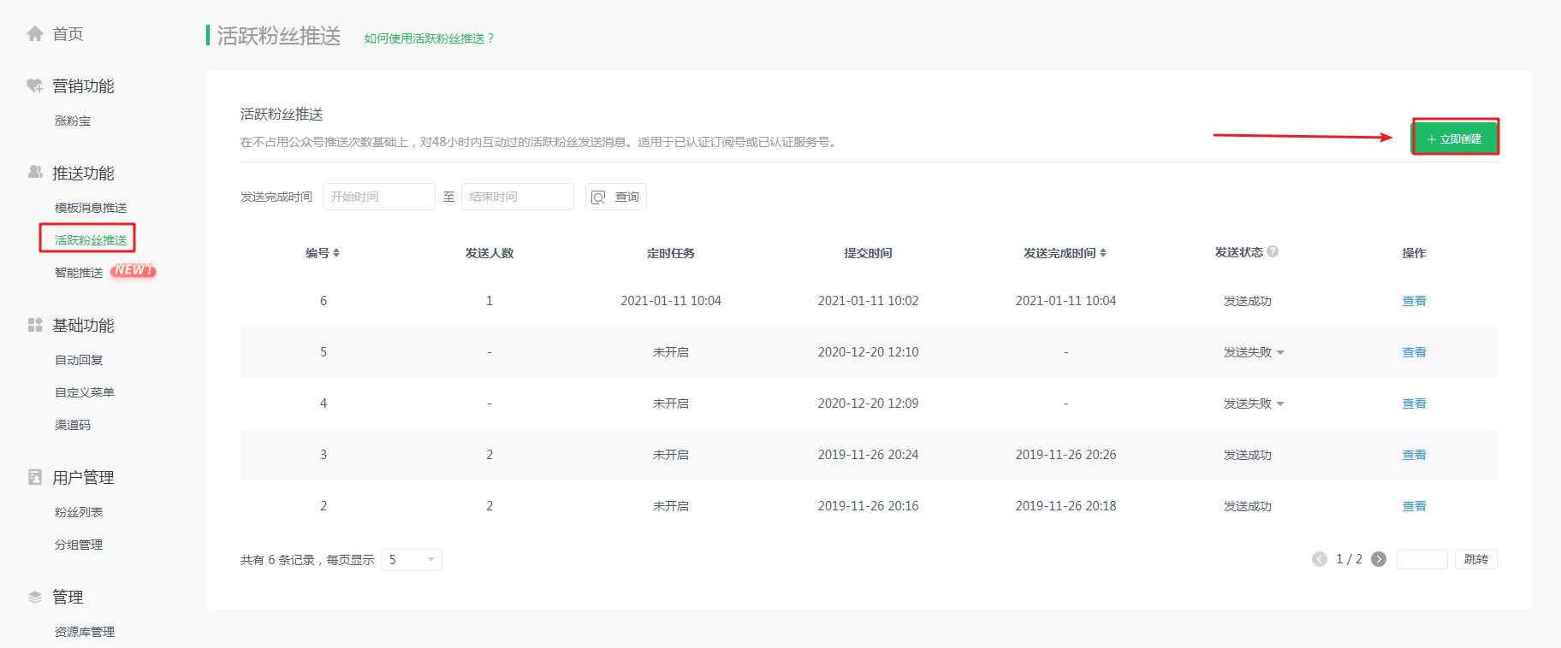Click 发送成功 status in row 6

[x=1248, y=301]
